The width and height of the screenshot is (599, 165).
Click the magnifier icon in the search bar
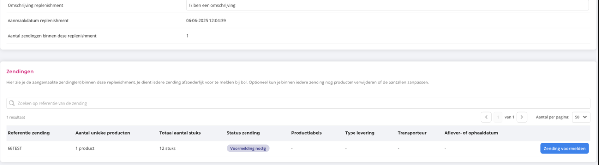click(12, 103)
